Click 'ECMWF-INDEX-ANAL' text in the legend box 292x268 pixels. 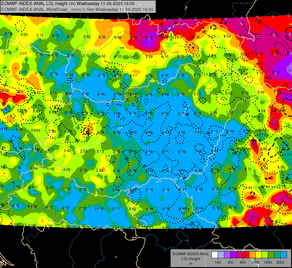click(191, 254)
